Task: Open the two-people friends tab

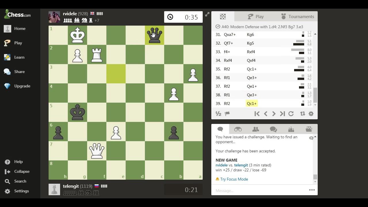Action: [256, 129]
